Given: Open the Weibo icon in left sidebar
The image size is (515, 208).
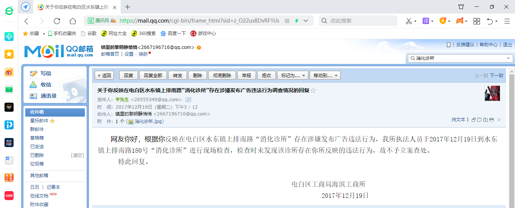Looking at the screenshot, I should [9, 72].
